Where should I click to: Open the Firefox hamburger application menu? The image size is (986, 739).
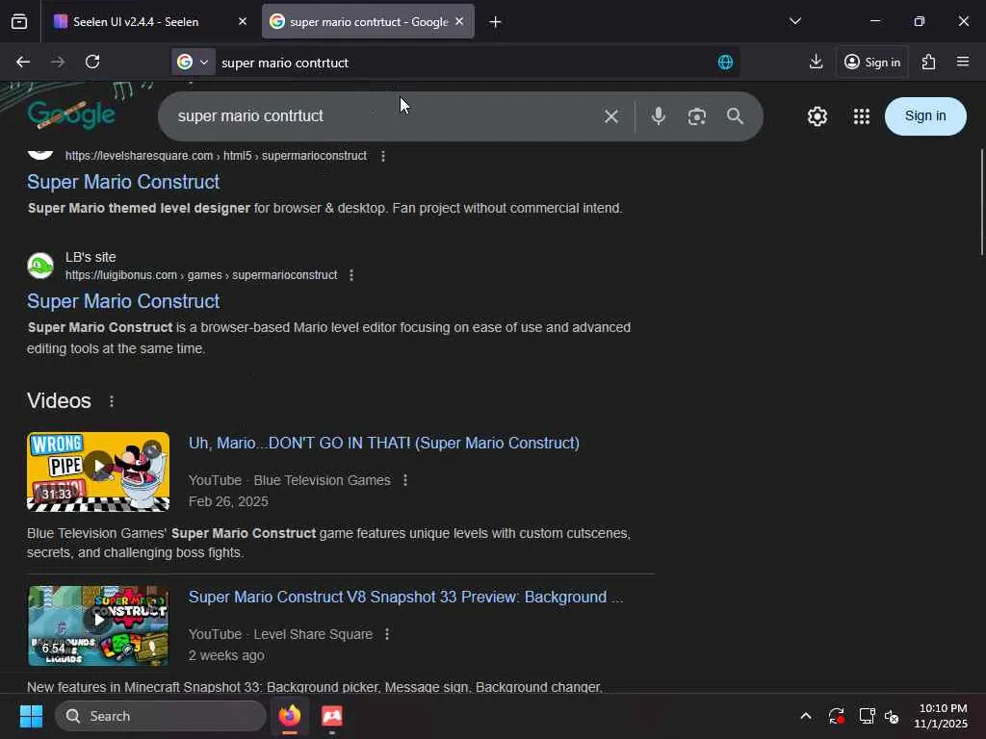coord(963,62)
